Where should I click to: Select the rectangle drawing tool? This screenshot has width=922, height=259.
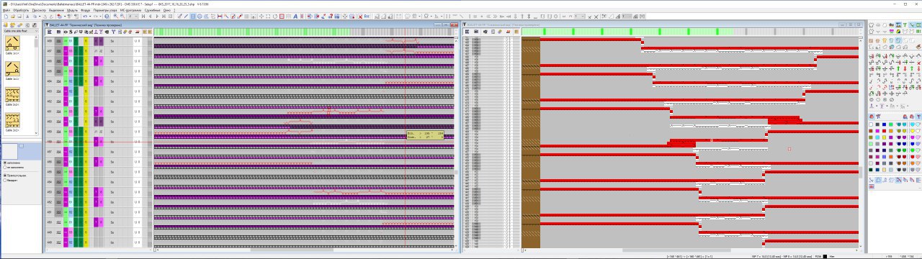point(193,17)
